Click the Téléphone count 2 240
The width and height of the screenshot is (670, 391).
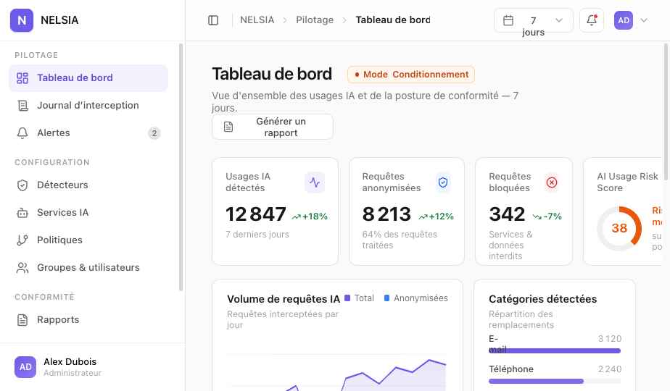[610, 369]
